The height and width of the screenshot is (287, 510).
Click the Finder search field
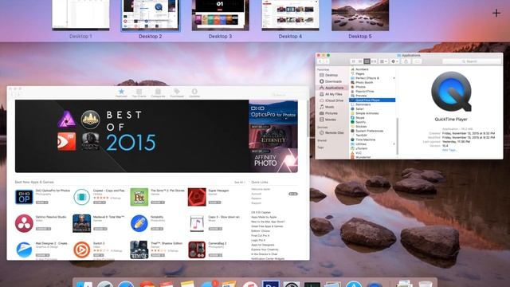(472, 61)
